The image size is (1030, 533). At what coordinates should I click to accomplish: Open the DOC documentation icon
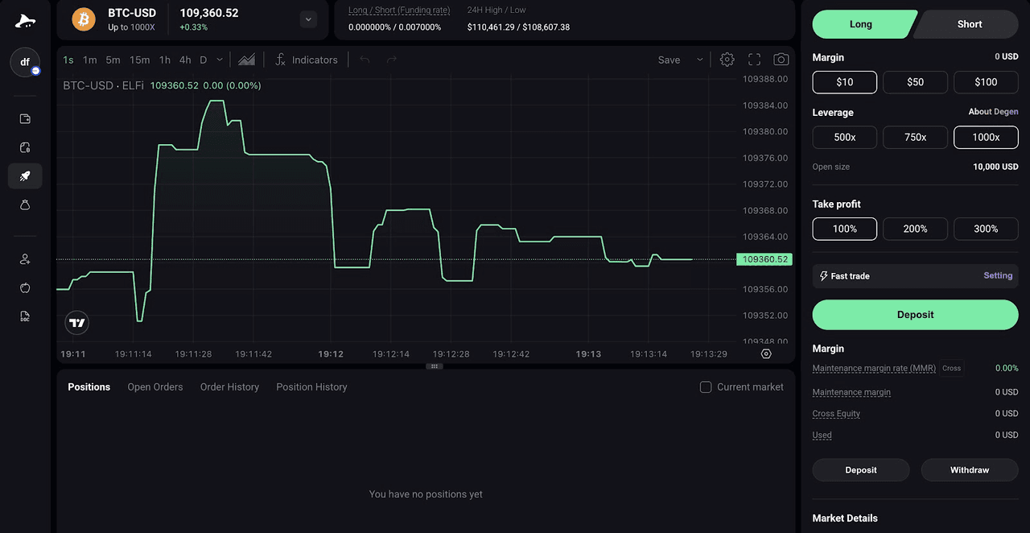(25, 316)
